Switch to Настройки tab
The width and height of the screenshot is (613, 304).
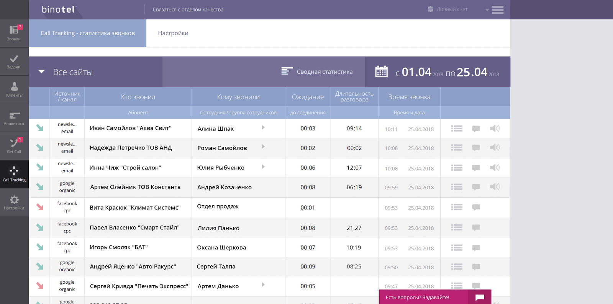(173, 33)
